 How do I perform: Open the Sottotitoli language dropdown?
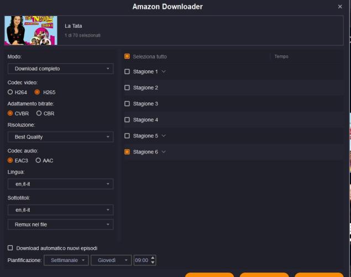(x=60, y=210)
